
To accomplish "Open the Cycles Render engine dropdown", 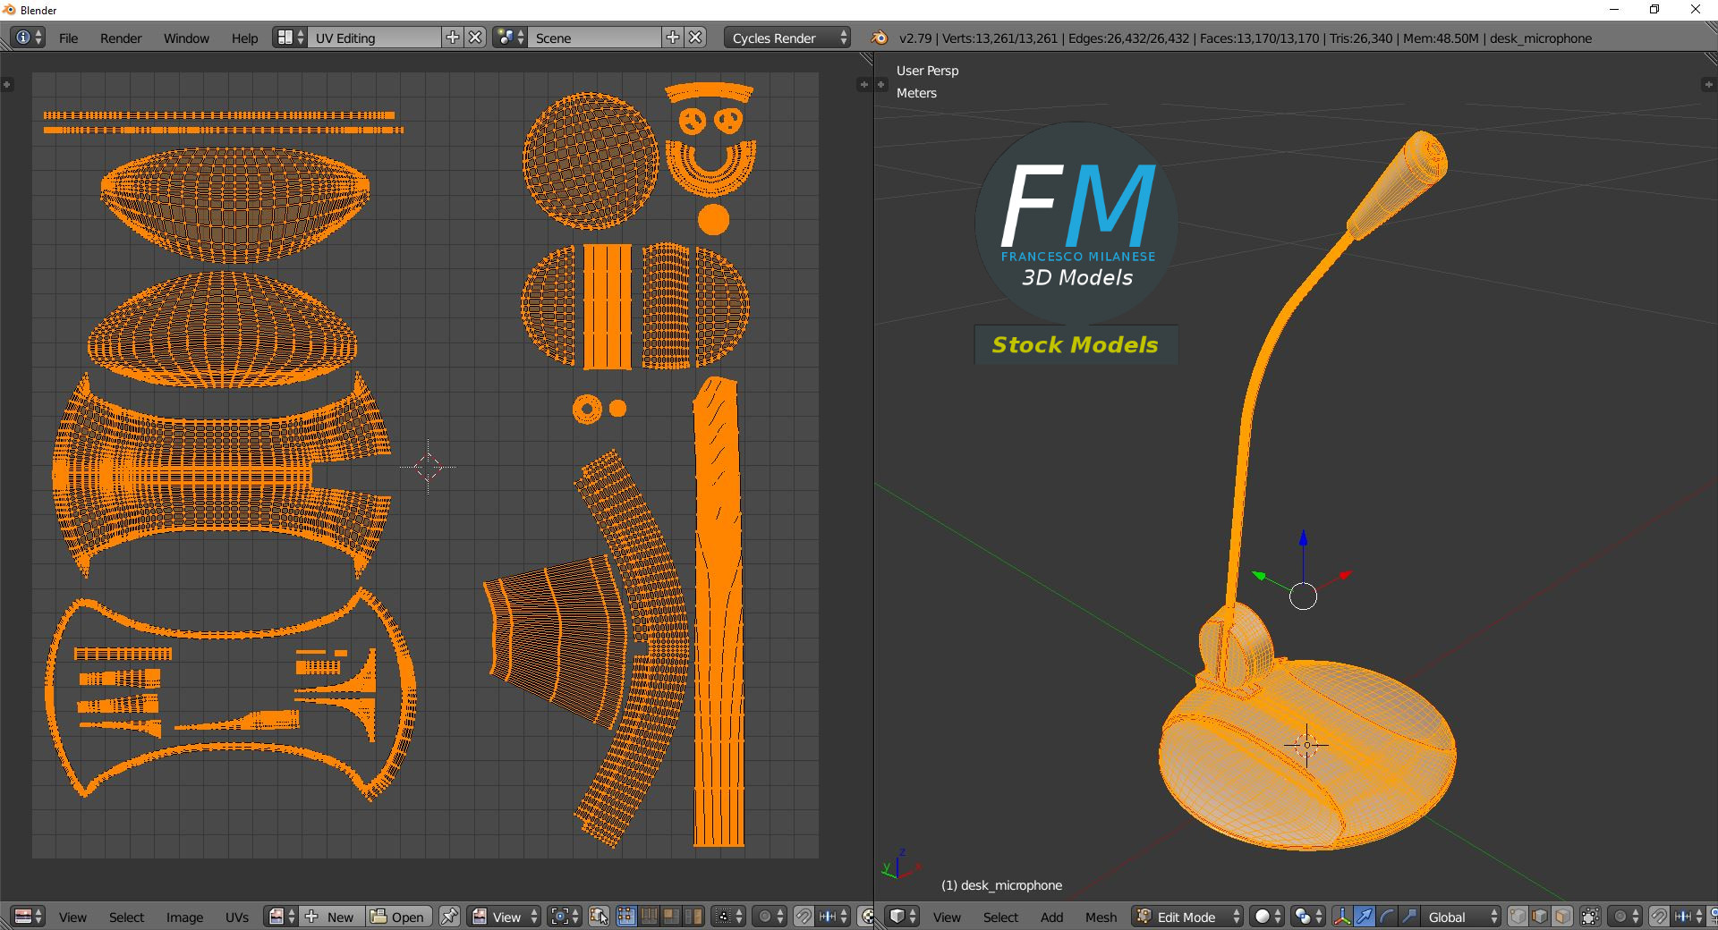I will point(787,38).
